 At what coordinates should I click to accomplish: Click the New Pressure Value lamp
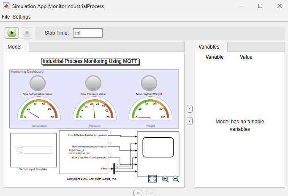[93, 83]
